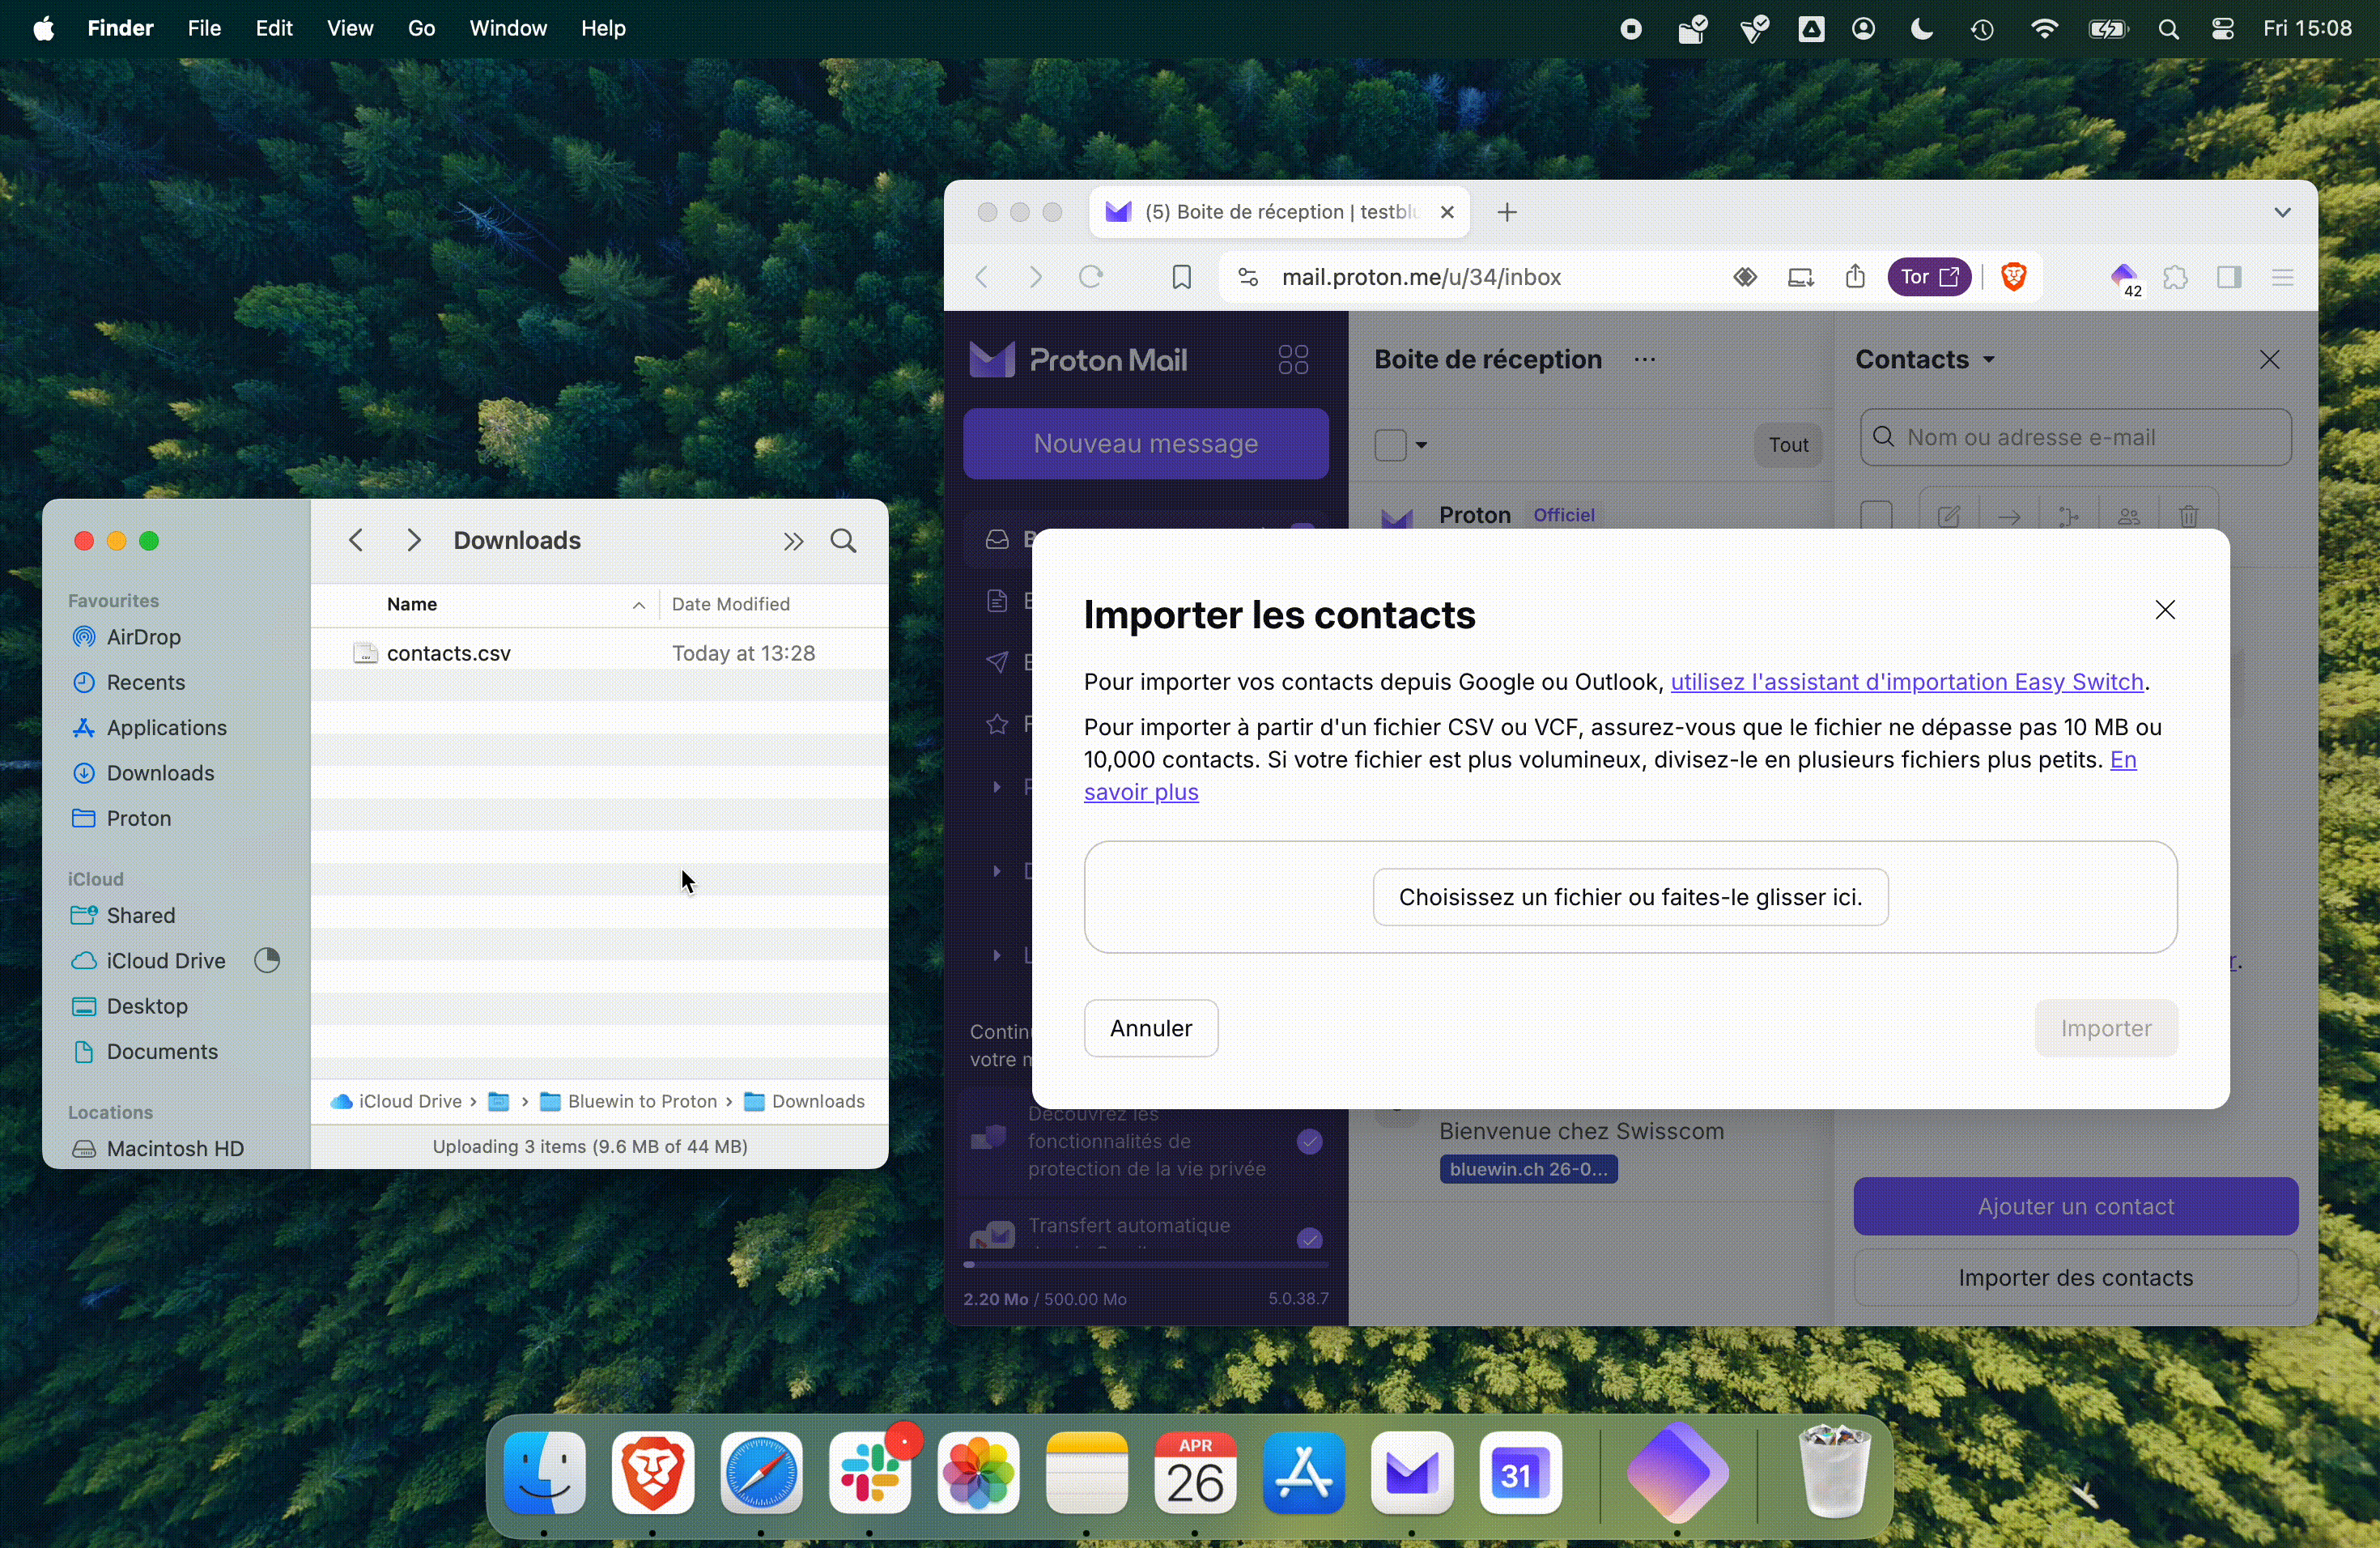Open Photos app from the Dock
Screen dimensions: 2380x1548
tap(978, 1472)
